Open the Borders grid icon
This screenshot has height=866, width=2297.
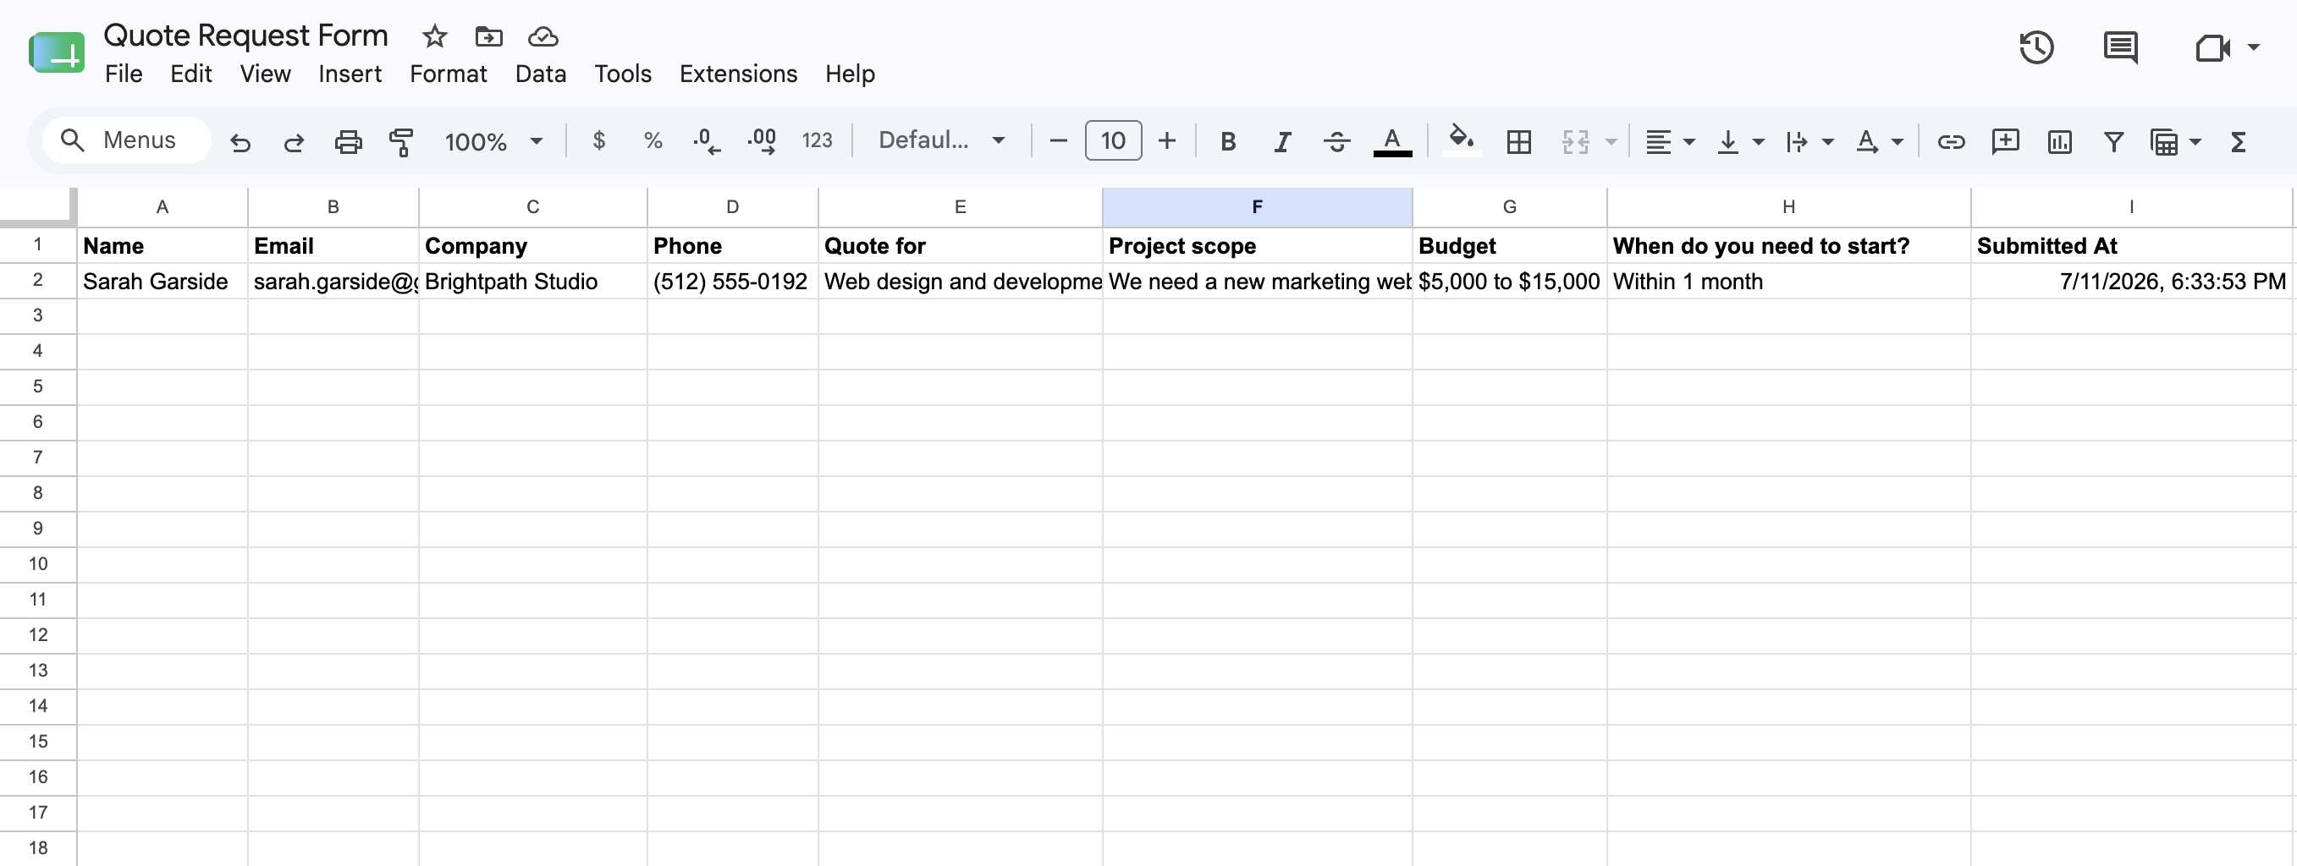(x=1518, y=142)
